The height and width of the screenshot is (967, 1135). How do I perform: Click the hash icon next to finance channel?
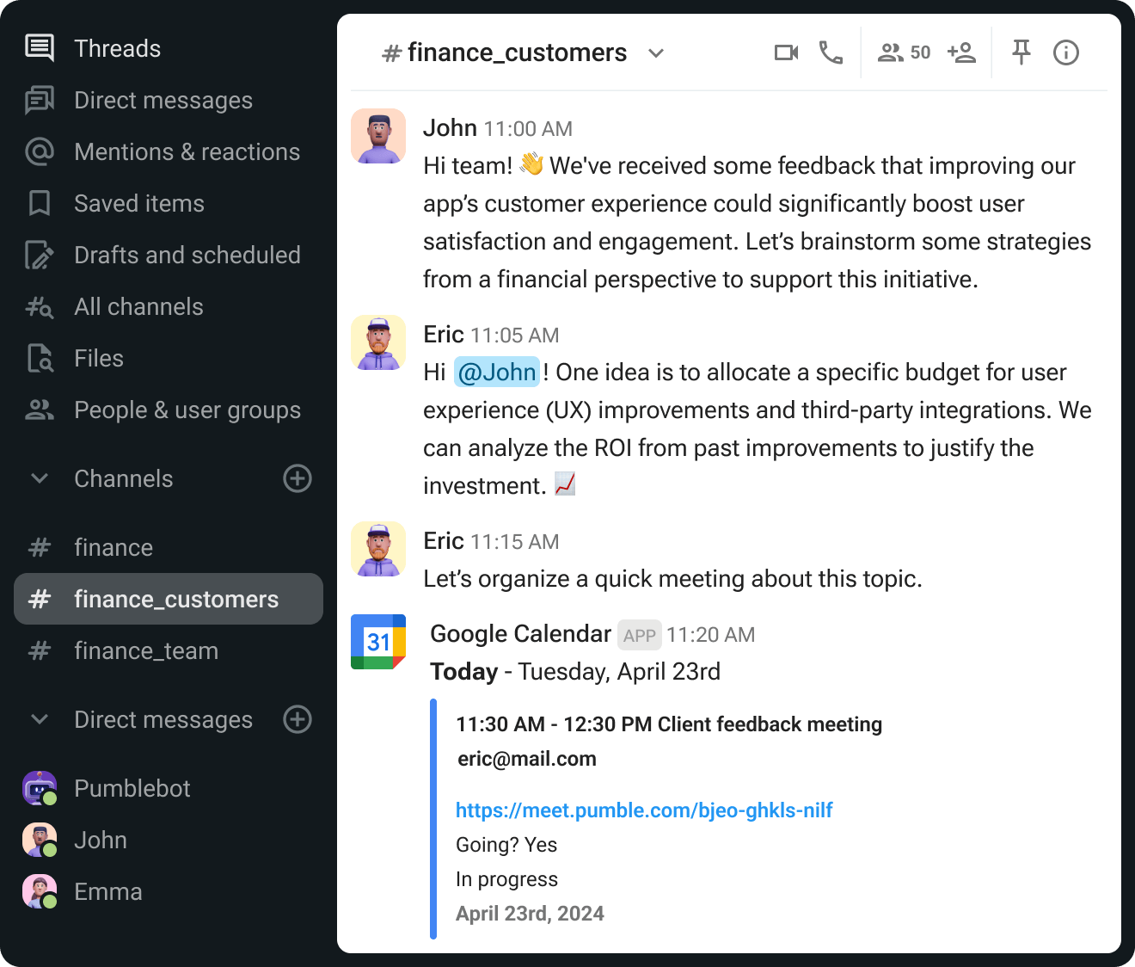(40, 547)
